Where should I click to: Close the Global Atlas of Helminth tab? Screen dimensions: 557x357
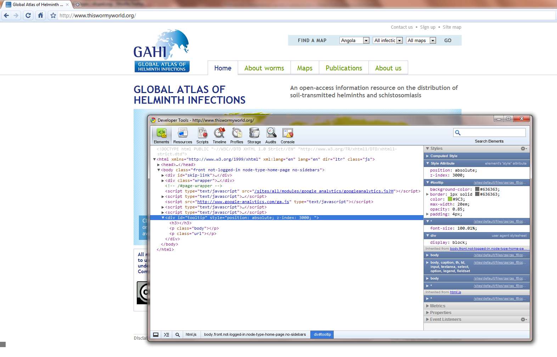[x=67, y=5]
